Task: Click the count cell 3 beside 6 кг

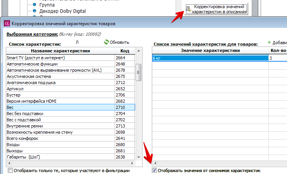Action: point(278,58)
